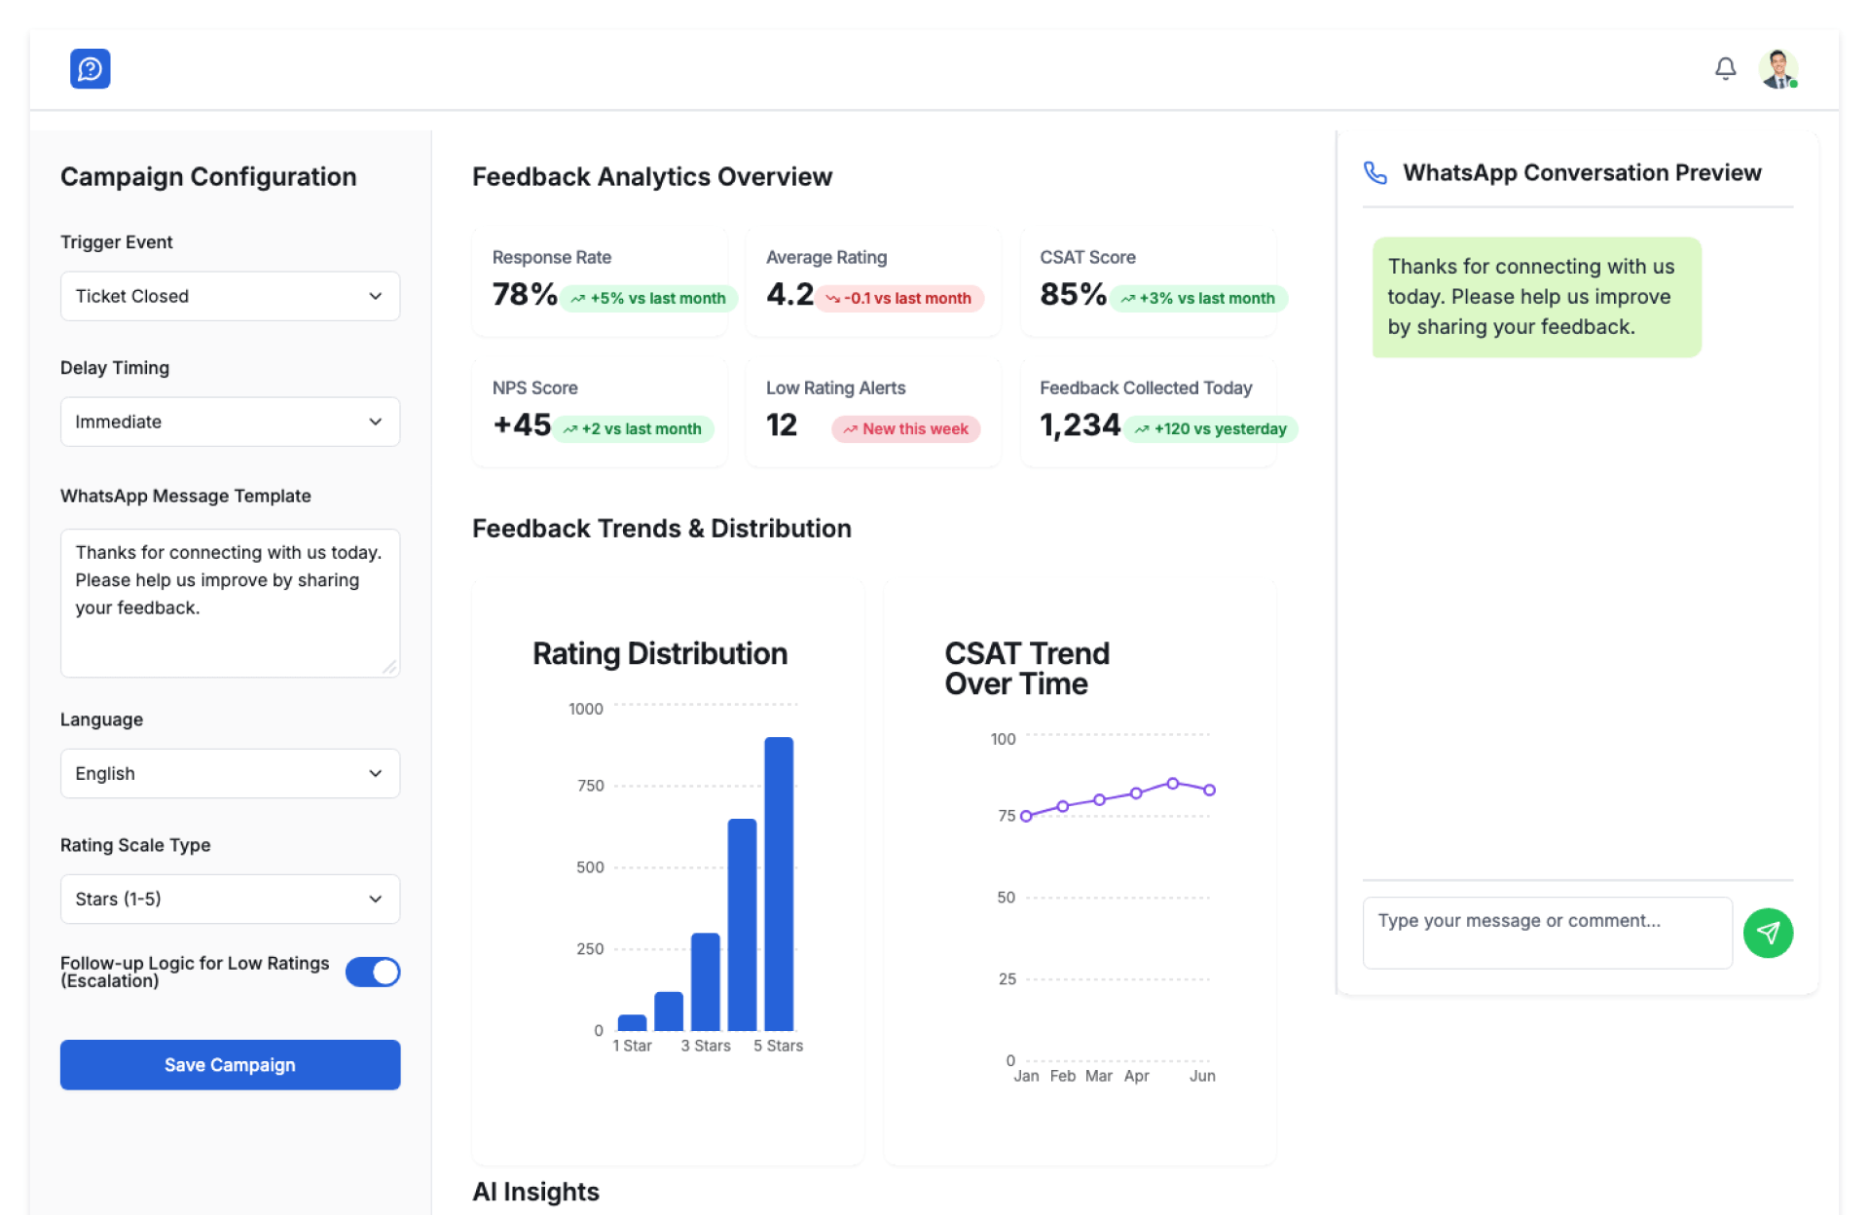
Task: Click the Type your message input field
Action: (x=1547, y=932)
